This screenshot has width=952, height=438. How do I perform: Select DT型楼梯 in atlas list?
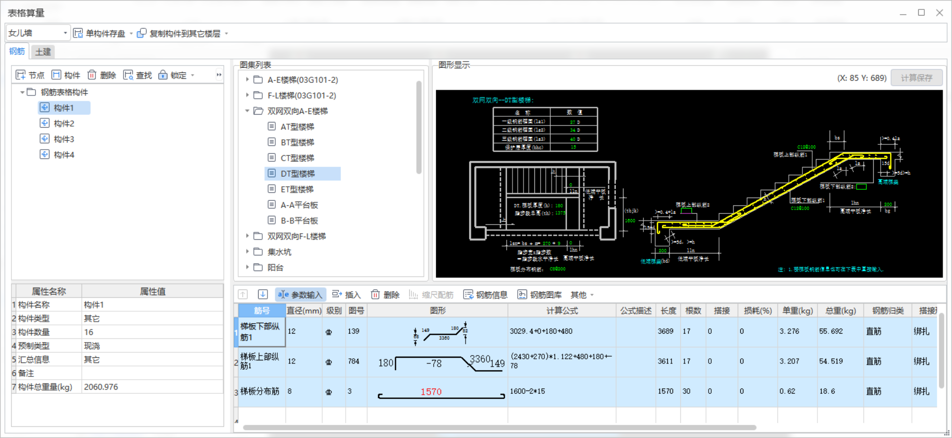tap(302, 174)
